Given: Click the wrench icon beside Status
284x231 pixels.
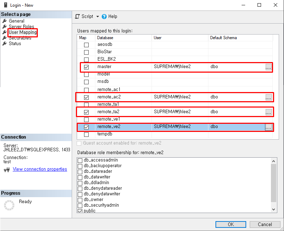Looking at the screenshot, I should point(4,43).
